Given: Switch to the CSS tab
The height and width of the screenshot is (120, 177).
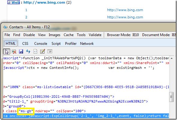Looking at the screenshot, I should coord(25,44).
